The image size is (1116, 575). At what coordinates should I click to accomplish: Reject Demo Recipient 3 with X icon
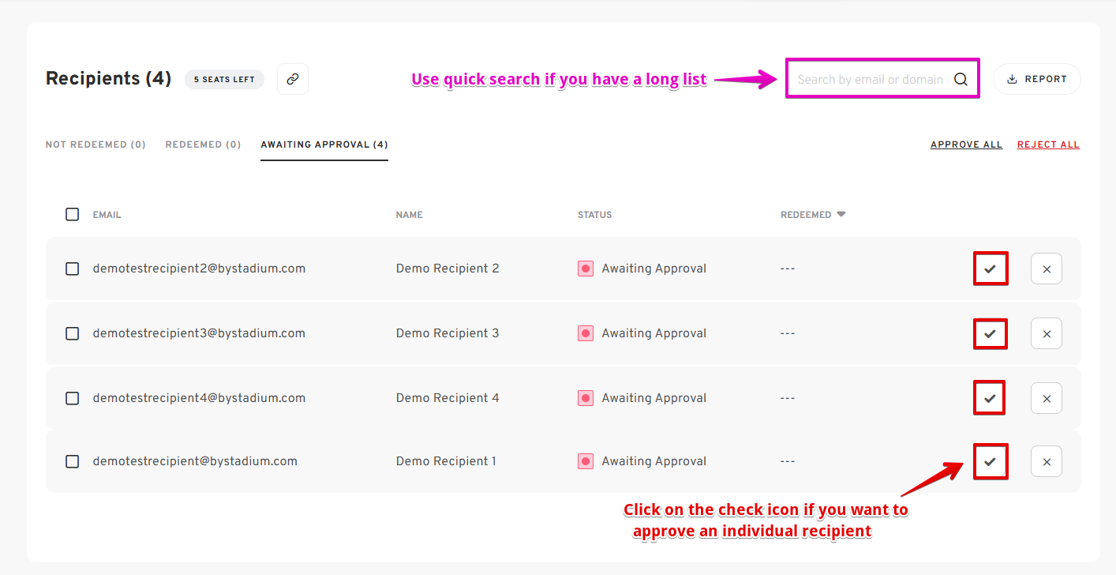1047,333
